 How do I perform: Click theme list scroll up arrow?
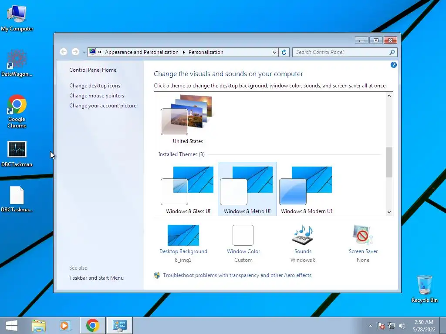point(389,96)
